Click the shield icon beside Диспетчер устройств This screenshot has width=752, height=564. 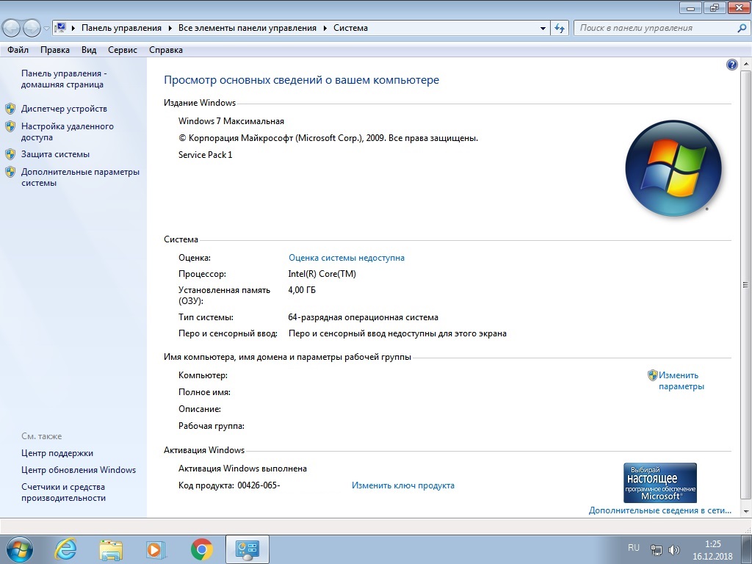(10, 109)
